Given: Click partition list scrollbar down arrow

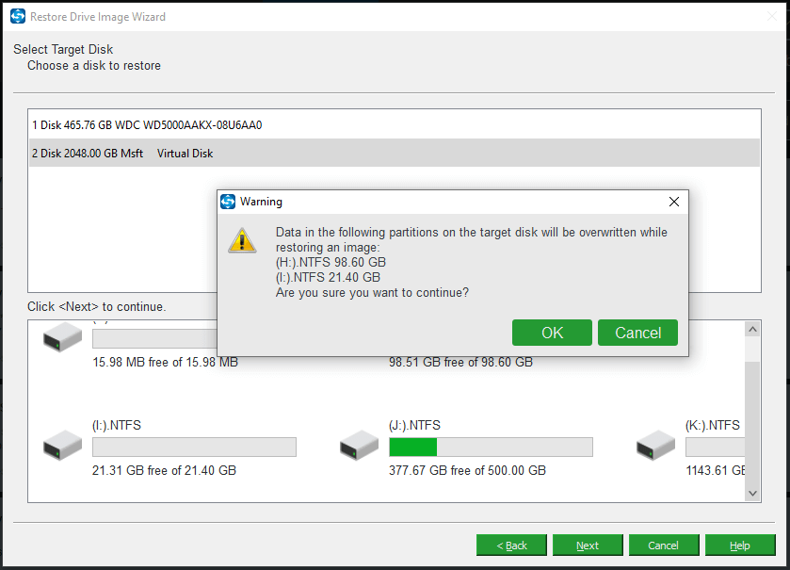Looking at the screenshot, I should click(752, 494).
